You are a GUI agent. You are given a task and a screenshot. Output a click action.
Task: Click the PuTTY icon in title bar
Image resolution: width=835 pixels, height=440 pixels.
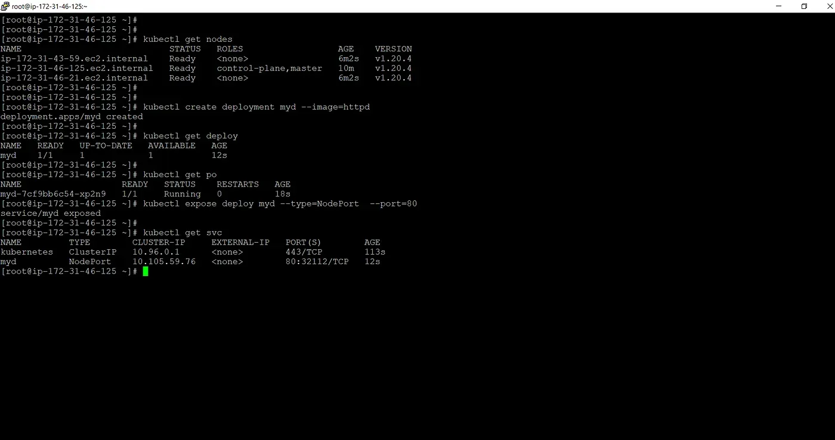click(5, 6)
